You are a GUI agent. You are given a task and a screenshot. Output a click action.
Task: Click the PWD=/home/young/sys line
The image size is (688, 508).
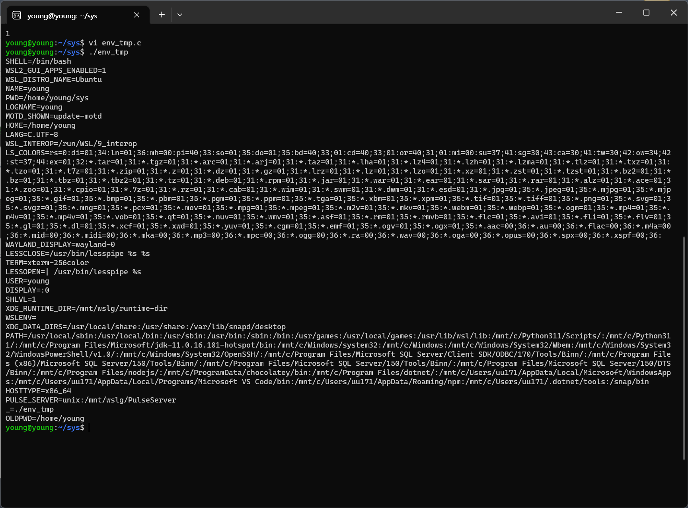[47, 98]
